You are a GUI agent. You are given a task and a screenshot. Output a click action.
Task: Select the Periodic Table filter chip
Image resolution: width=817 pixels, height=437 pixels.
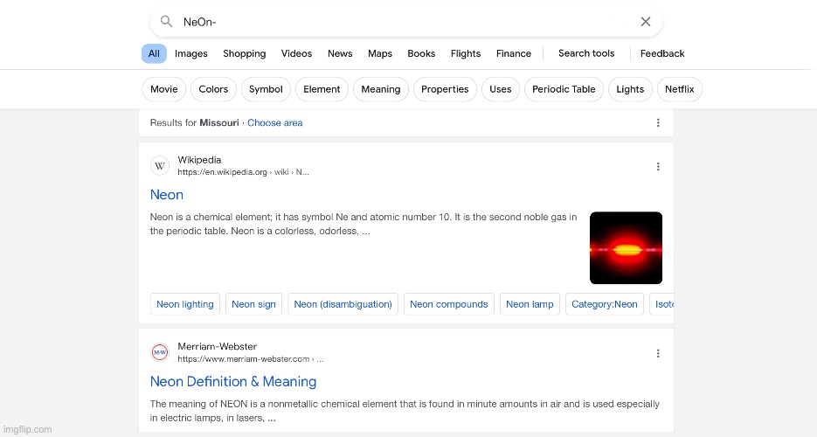click(564, 89)
